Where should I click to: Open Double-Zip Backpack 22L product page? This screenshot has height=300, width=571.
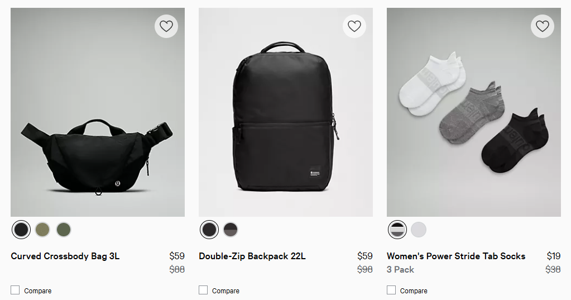(x=252, y=256)
